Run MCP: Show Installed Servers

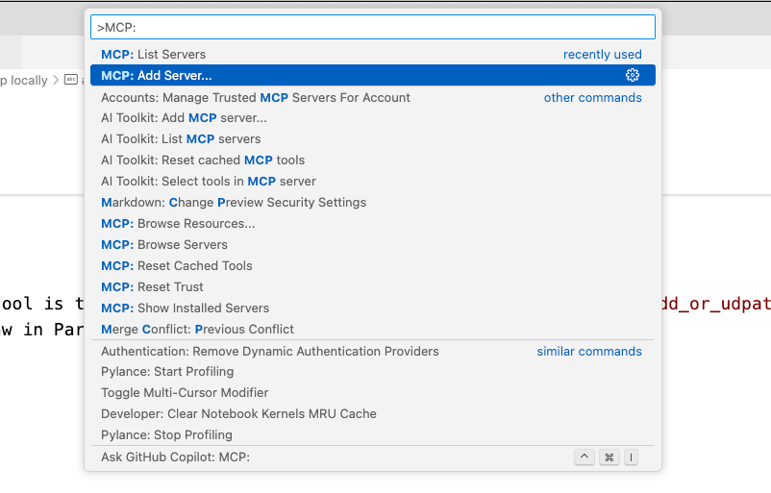[373, 308]
